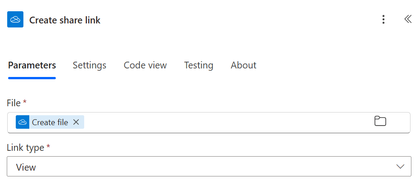The width and height of the screenshot is (415, 185).
Task: Click the selected View value text
Action: coord(26,167)
